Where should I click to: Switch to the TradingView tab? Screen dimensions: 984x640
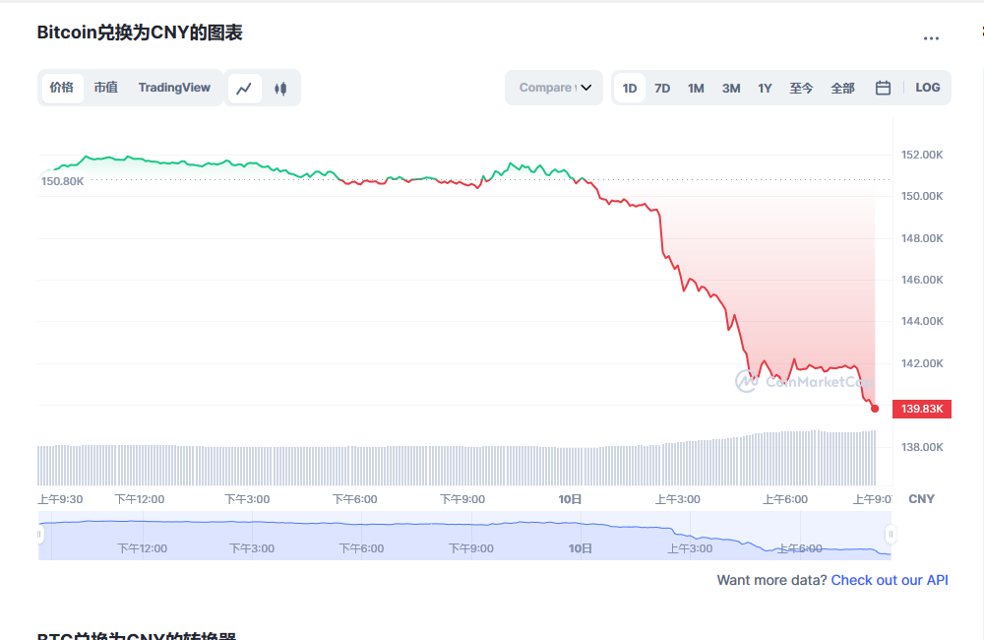coord(174,88)
